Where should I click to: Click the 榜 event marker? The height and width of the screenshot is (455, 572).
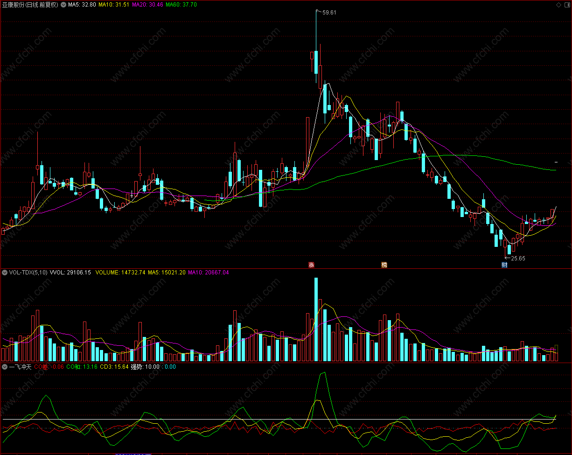(x=384, y=265)
